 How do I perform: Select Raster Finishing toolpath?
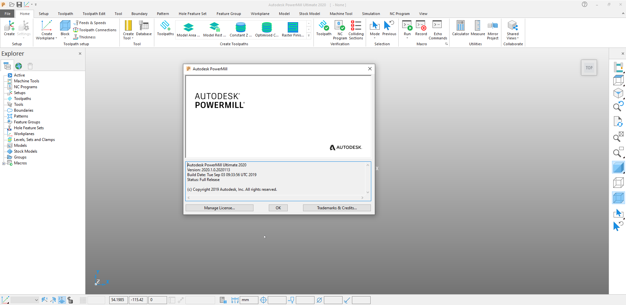[293, 30]
